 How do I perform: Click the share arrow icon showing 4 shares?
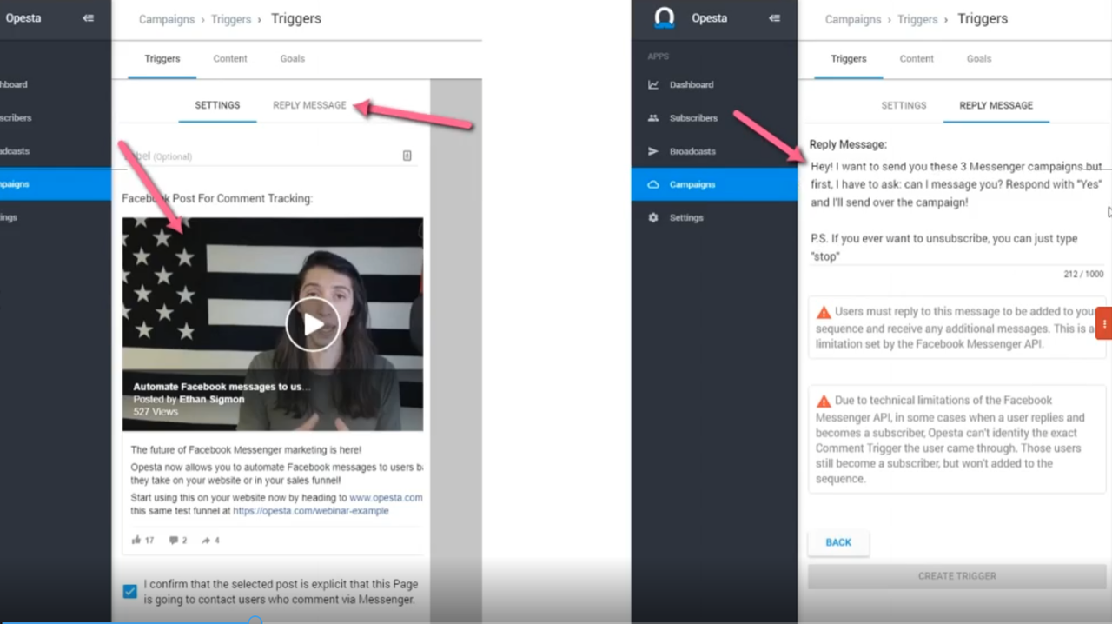(x=206, y=540)
